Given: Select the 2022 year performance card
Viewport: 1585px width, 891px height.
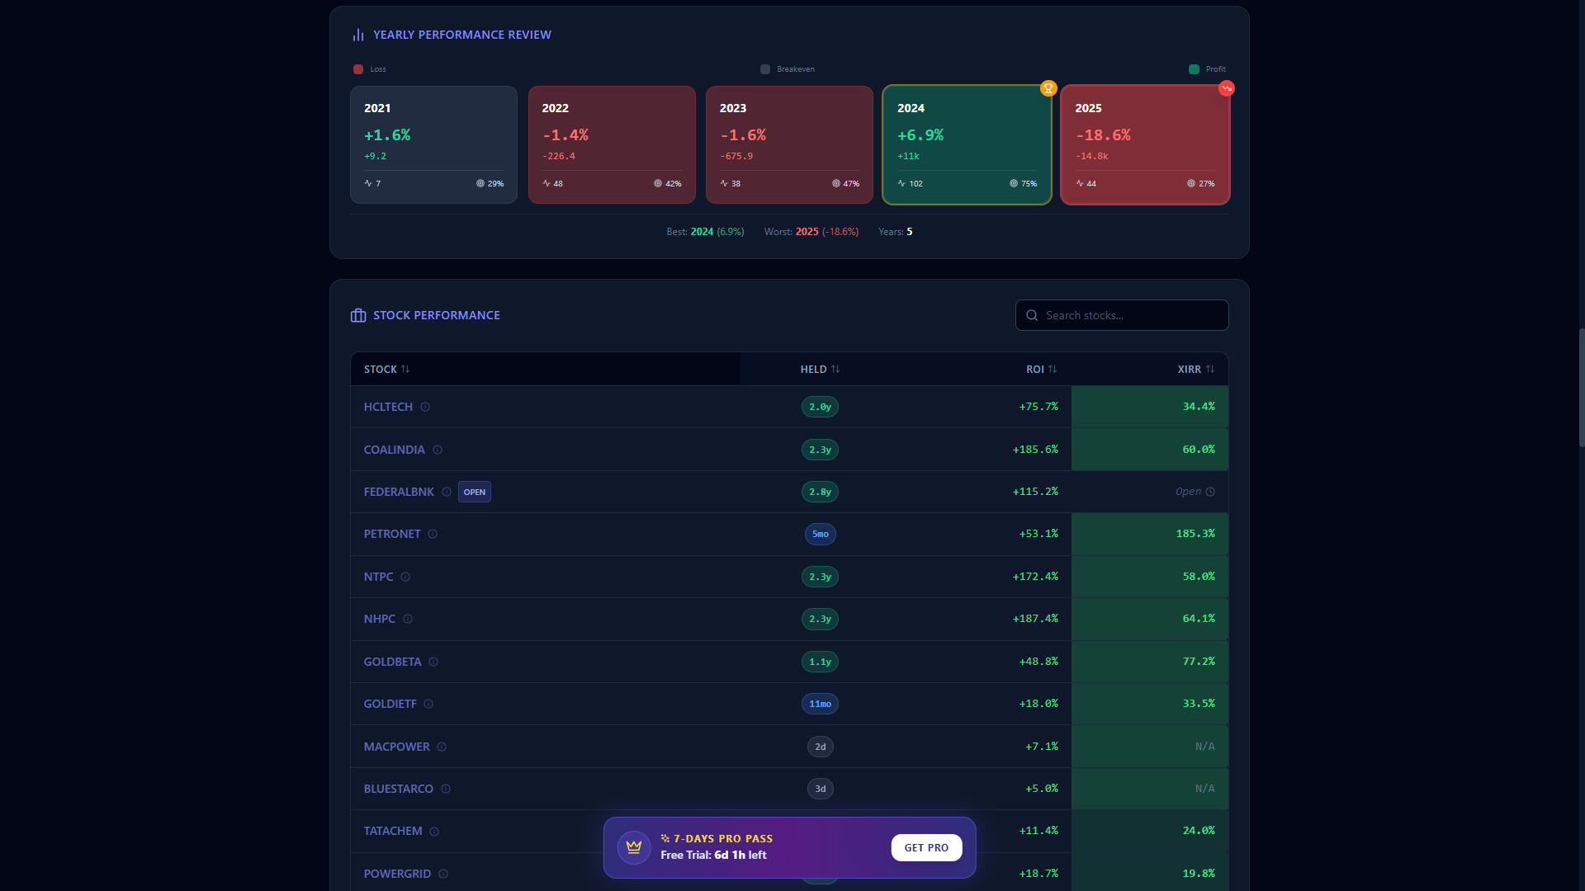Looking at the screenshot, I should tap(611, 144).
